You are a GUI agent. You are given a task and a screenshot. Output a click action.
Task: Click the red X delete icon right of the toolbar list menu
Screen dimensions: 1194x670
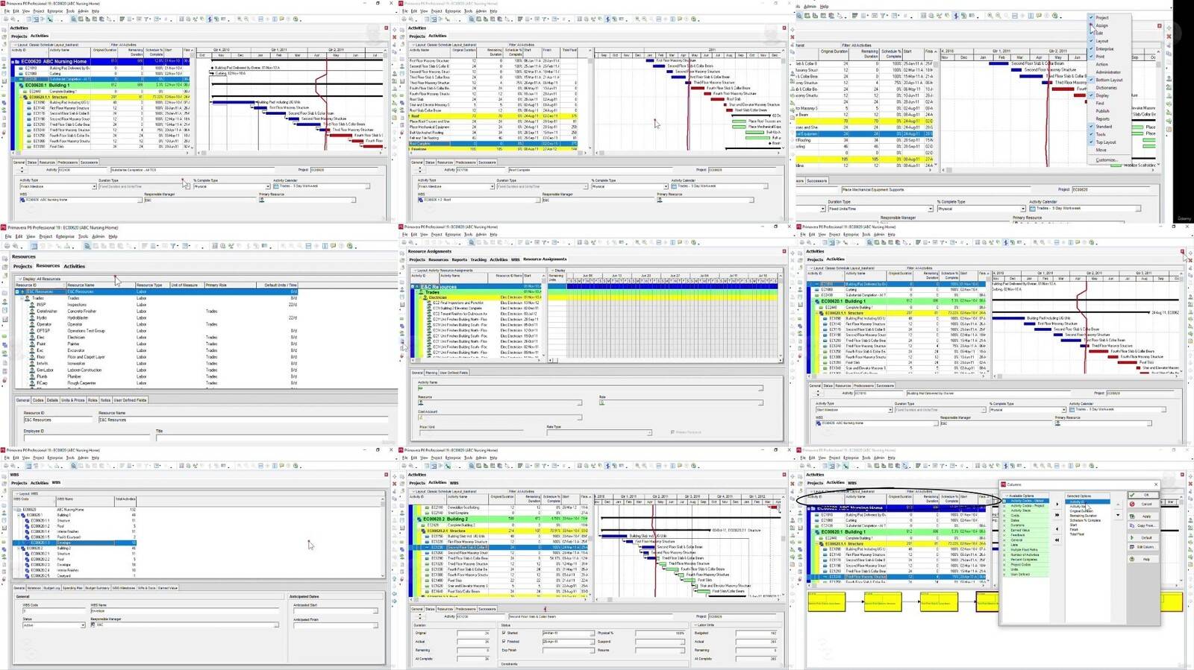point(1169,36)
